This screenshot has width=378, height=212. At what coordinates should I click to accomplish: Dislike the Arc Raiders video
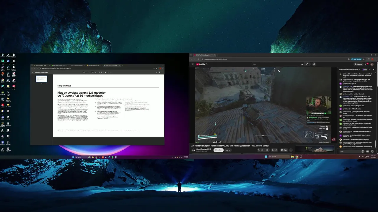[x=267, y=150]
